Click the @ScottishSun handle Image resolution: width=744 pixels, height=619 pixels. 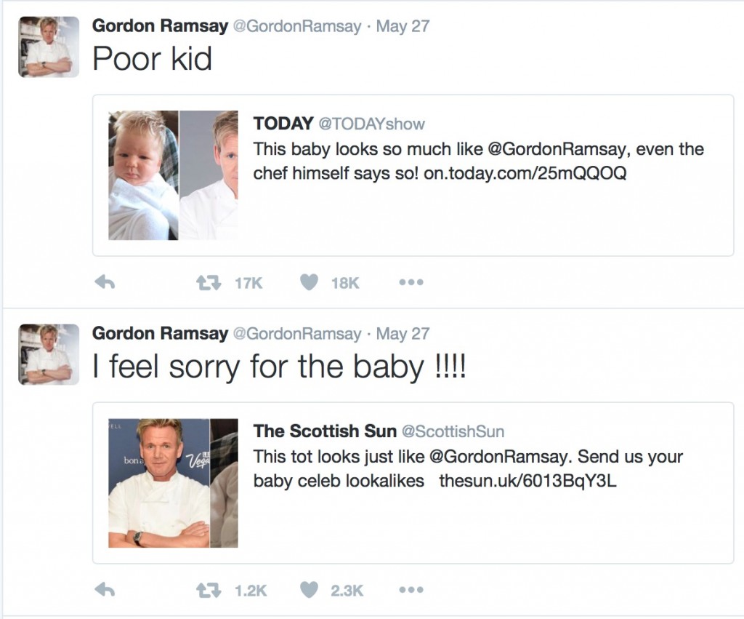click(x=453, y=431)
